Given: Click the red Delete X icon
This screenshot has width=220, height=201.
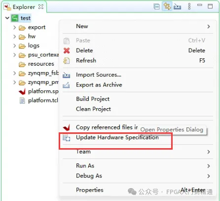Looking at the screenshot, I should tap(67, 50).
